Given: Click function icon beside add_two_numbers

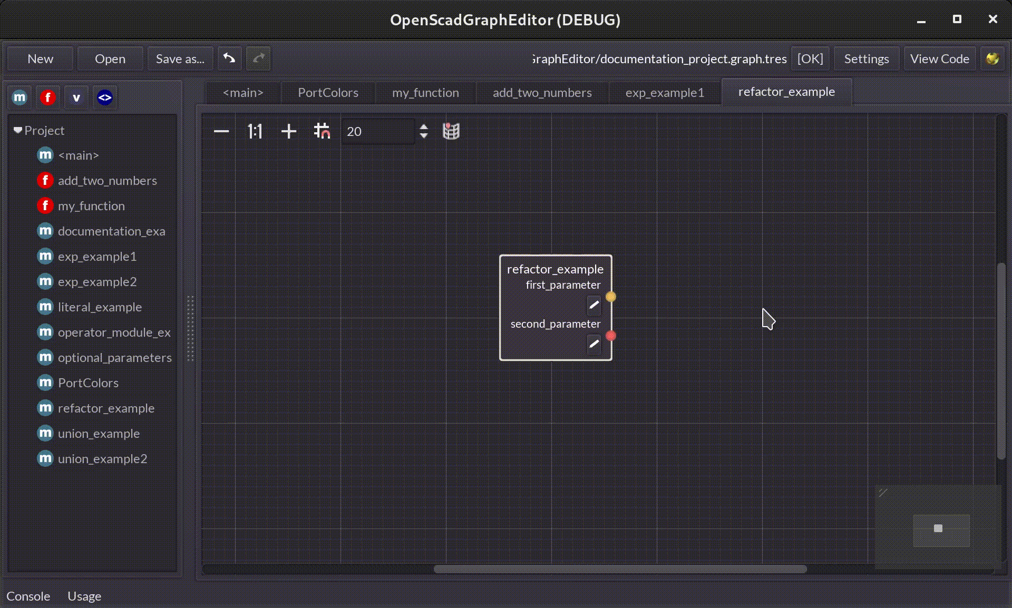Looking at the screenshot, I should click(45, 180).
